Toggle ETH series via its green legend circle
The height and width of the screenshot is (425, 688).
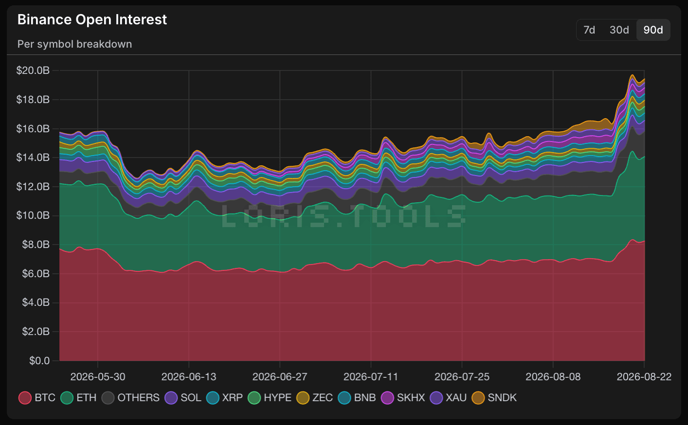(67, 398)
